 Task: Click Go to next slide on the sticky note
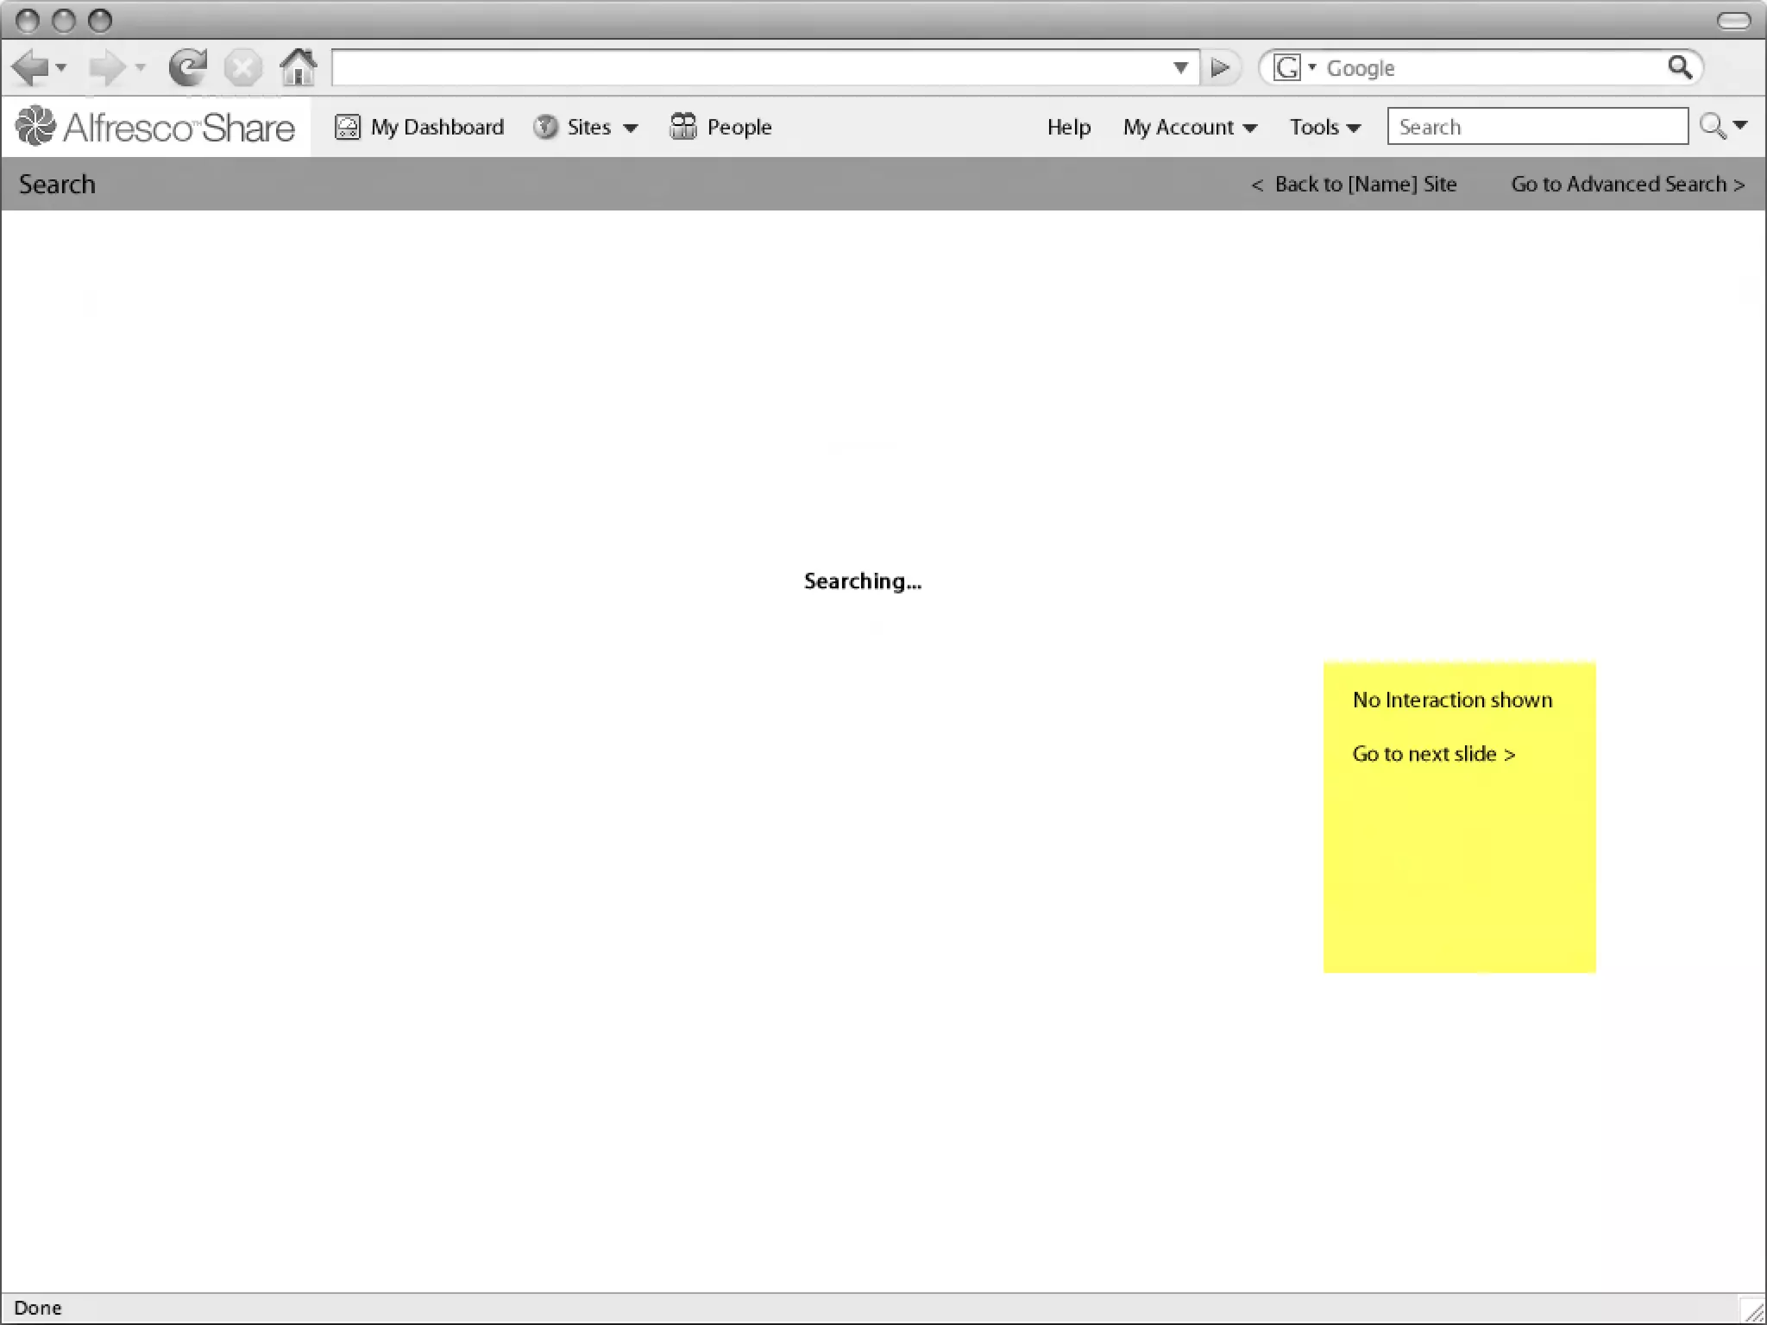pyautogui.click(x=1434, y=754)
